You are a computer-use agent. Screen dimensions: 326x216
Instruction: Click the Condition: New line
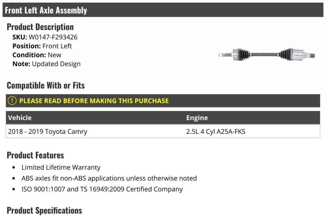click(x=37, y=55)
